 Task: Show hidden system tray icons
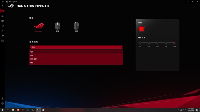(x=178, y=110)
